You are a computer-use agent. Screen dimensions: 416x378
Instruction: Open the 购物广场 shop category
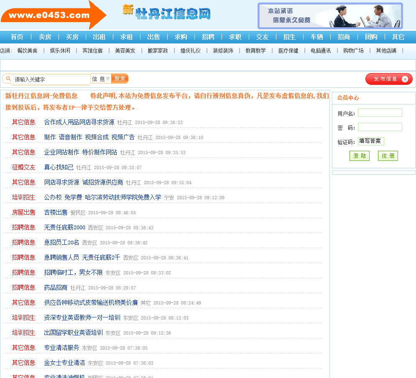[x=353, y=51]
